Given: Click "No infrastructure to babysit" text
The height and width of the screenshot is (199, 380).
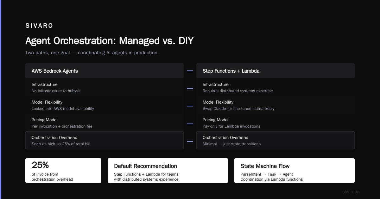Looking at the screenshot, I should (56, 91).
